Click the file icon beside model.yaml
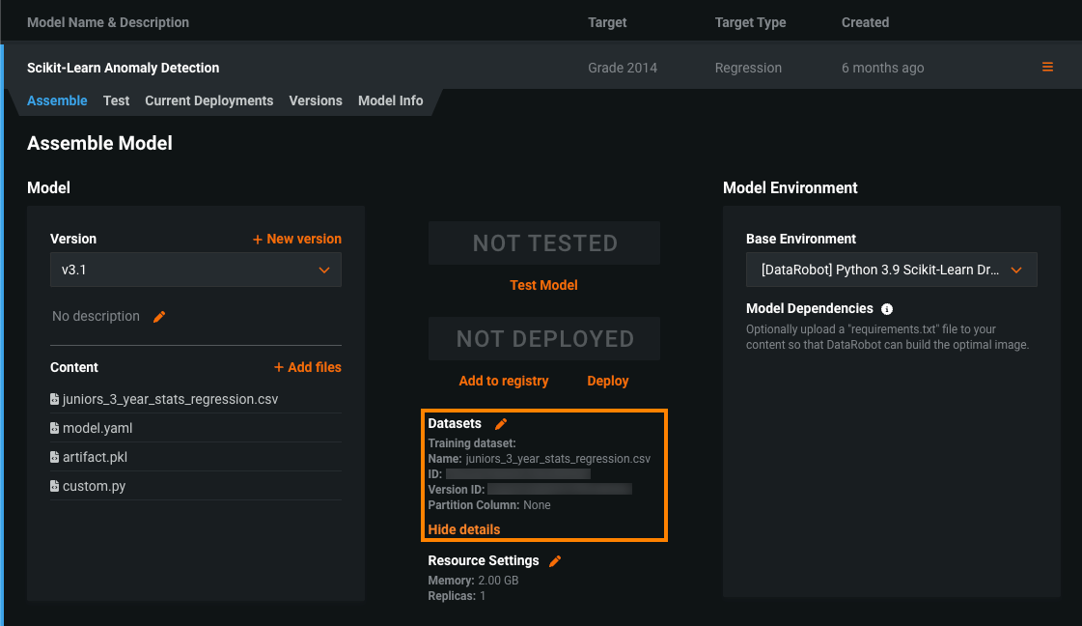 [x=55, y=428]
